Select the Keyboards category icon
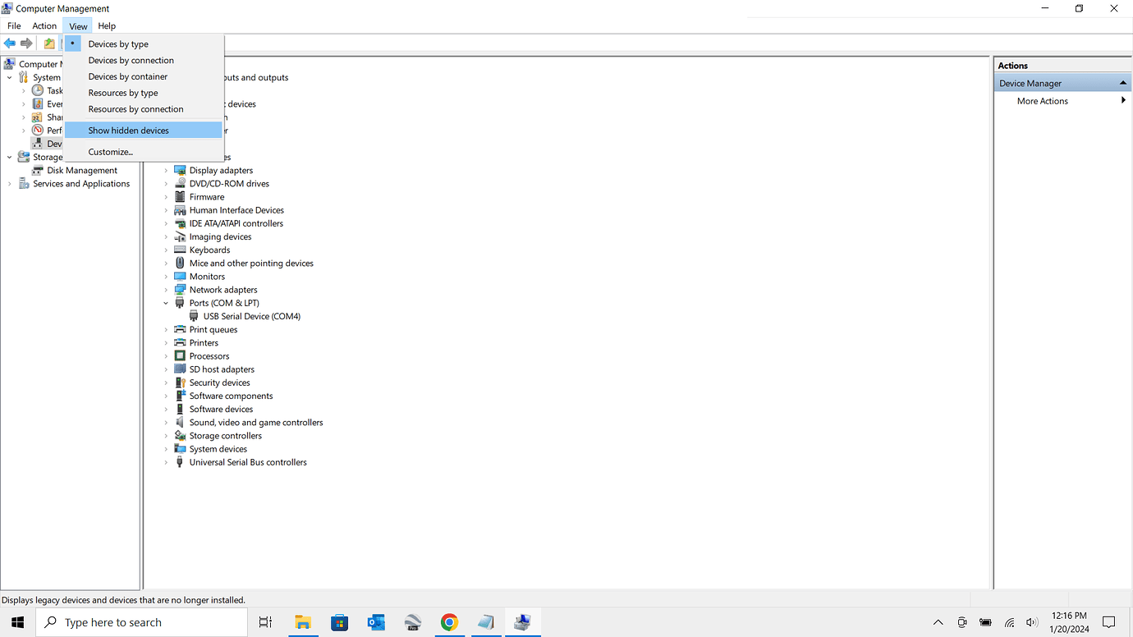 pyautogui.click(x=180, y=250)
